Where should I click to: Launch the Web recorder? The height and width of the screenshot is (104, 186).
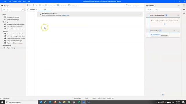tap(62, 5)
